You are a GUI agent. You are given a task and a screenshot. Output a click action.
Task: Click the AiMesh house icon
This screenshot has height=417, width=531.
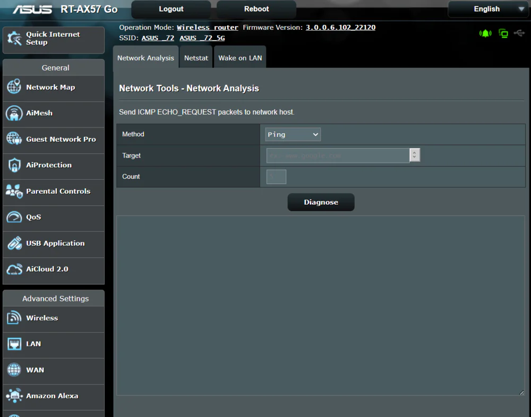(14, 113)
